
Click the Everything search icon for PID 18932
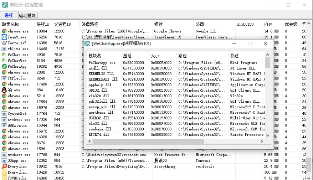pos(4,166)
